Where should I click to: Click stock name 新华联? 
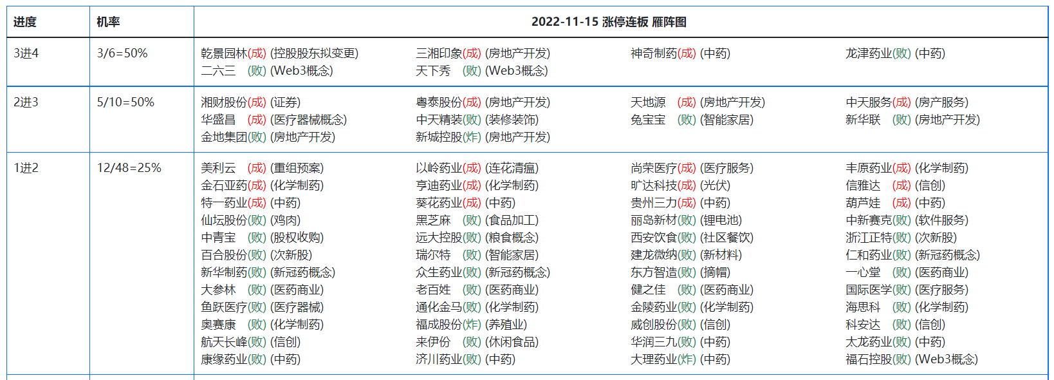[x=863, y=120]
